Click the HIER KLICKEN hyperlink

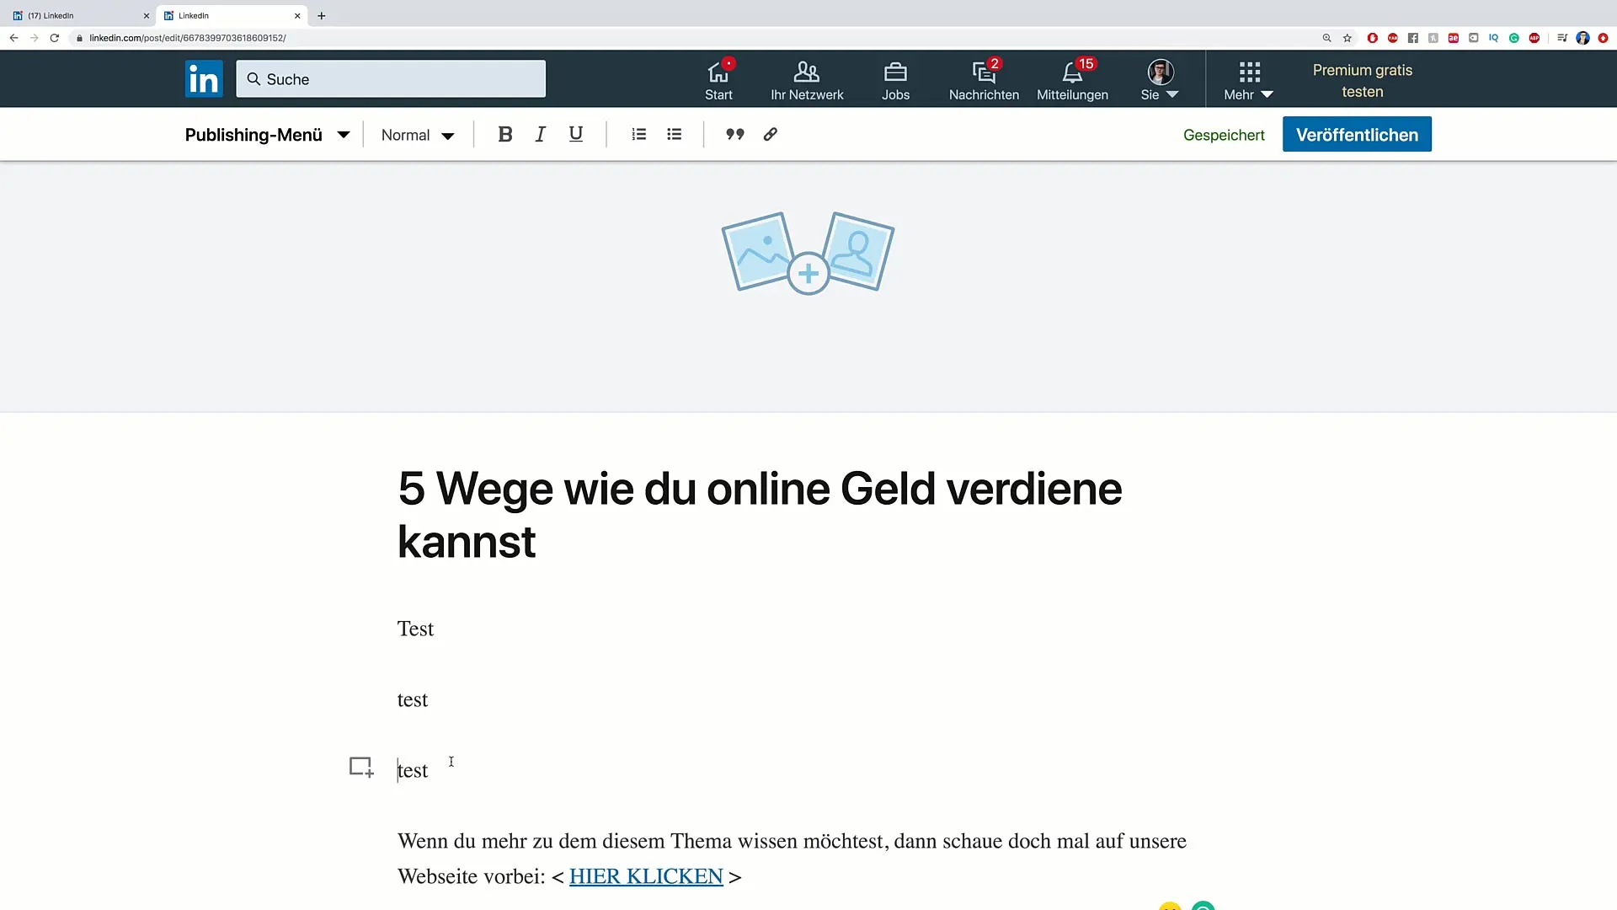click(x=645, y=875)
